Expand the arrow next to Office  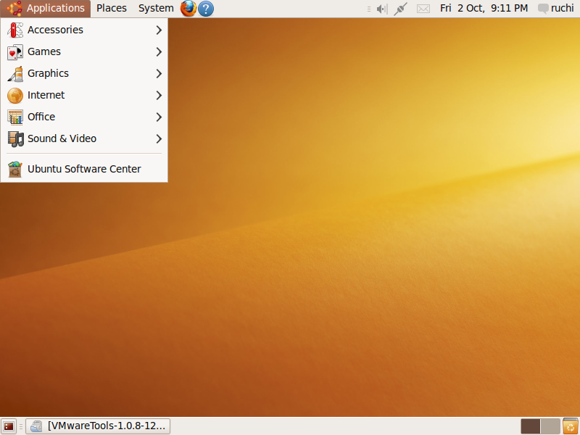click(x=159, y=117)
